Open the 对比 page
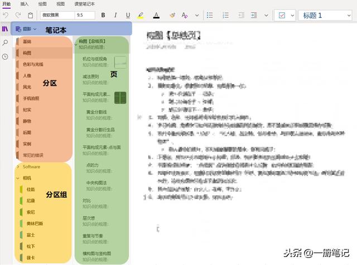The height and width of the screenshot is (265, 357). coord(102,204)
